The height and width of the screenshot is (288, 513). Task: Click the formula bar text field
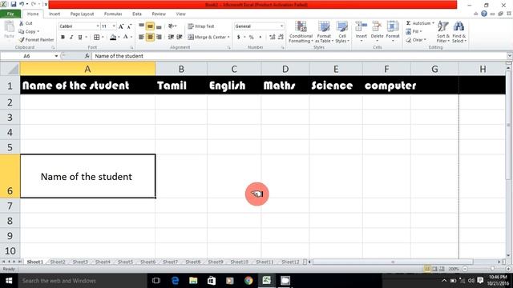[x=299, y=56]
